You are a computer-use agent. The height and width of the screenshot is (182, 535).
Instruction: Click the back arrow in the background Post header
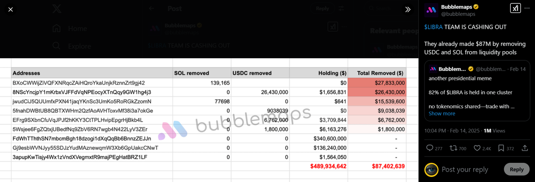click(152, 8)
